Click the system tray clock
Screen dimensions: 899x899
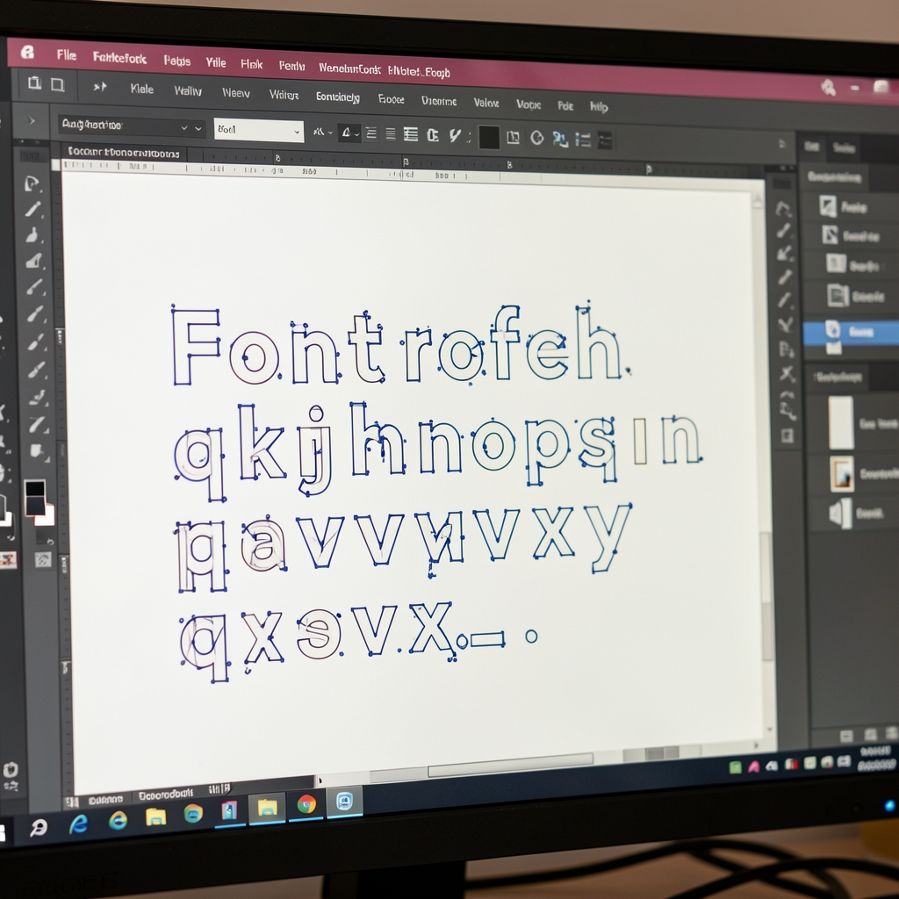point(876,758)
